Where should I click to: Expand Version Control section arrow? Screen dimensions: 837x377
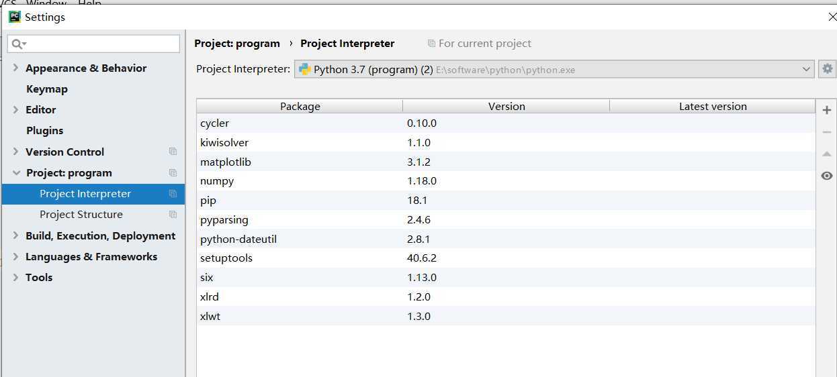(x=15, y=152)
